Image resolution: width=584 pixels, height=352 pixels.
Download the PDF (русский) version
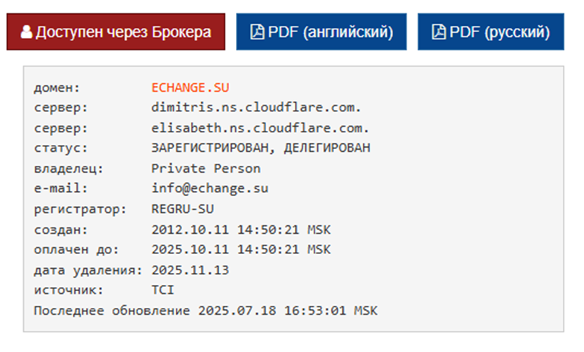tap(491, 32)
